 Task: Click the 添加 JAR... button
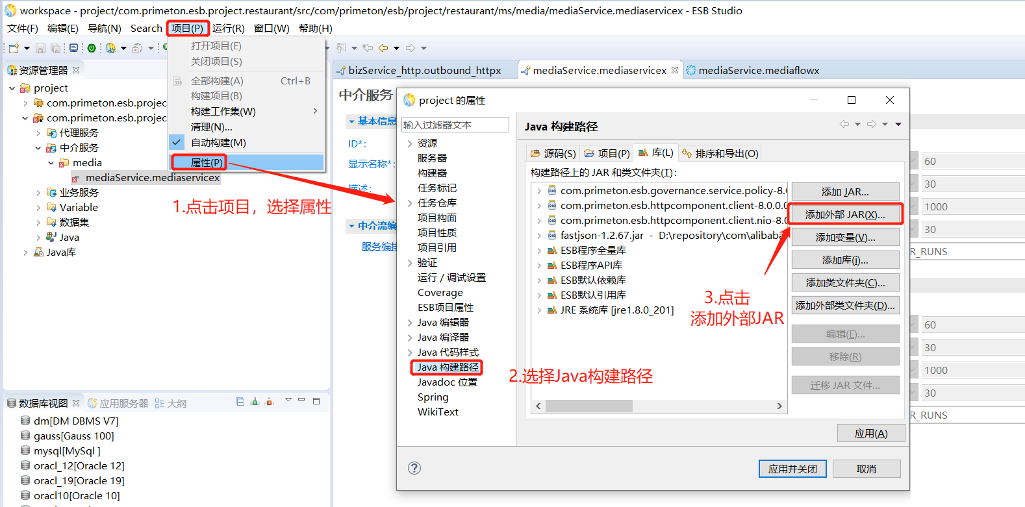coord(845,192)
